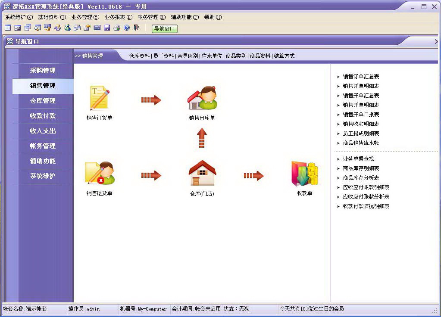Open report 销售订单明细表
This screenshot has width=441, height=317.
tap(361, 86)
